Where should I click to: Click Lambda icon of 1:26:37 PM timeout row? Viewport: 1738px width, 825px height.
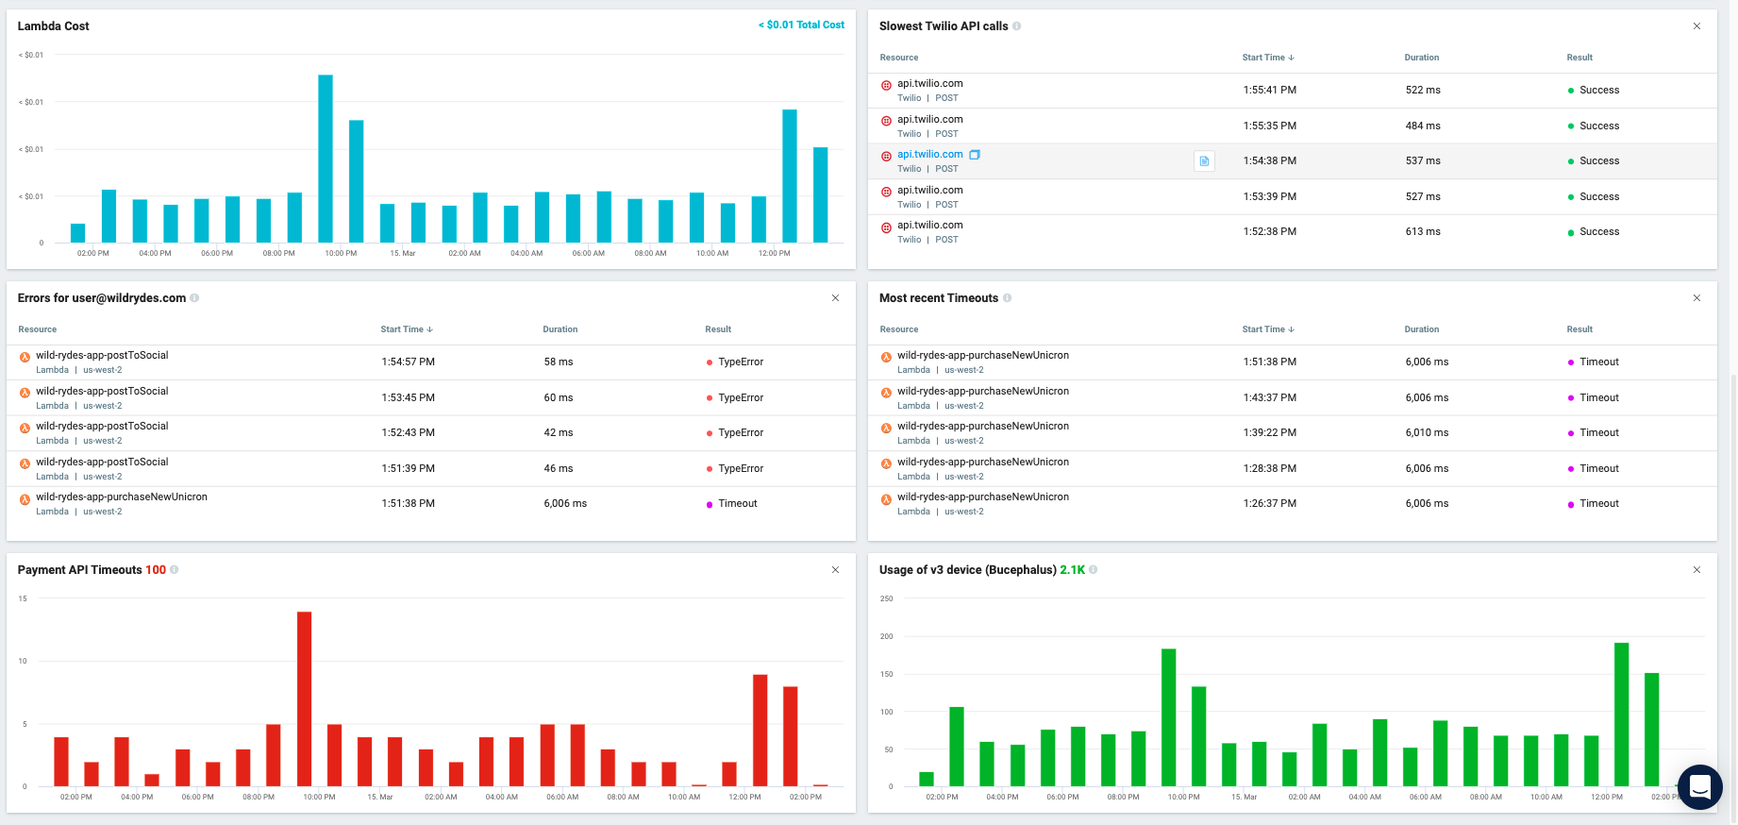(x=886, y=499)
